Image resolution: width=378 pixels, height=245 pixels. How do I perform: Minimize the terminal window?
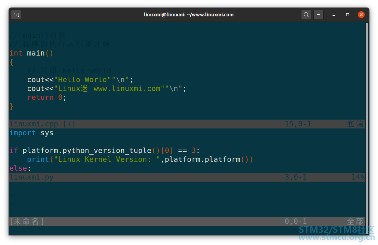coord(334,15)
